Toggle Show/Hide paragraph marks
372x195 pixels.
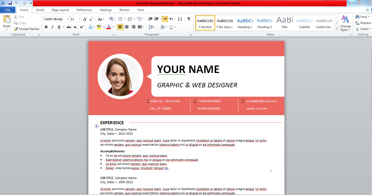pos(189,19)
